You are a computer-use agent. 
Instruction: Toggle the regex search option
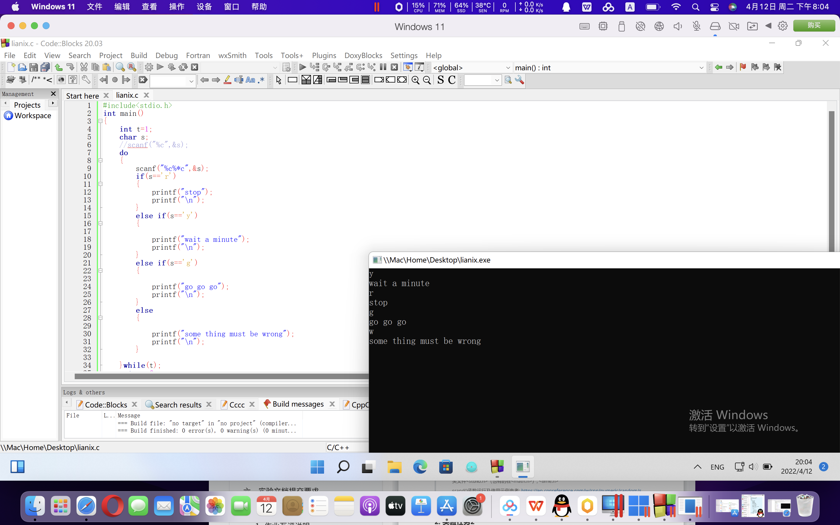[261, 80]
